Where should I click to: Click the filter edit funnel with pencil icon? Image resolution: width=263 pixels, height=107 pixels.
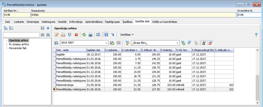(x=128, y=43)
